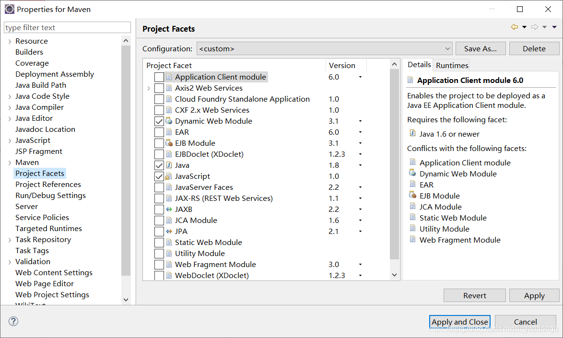Click the Project Facet column header

click(234, 65)
